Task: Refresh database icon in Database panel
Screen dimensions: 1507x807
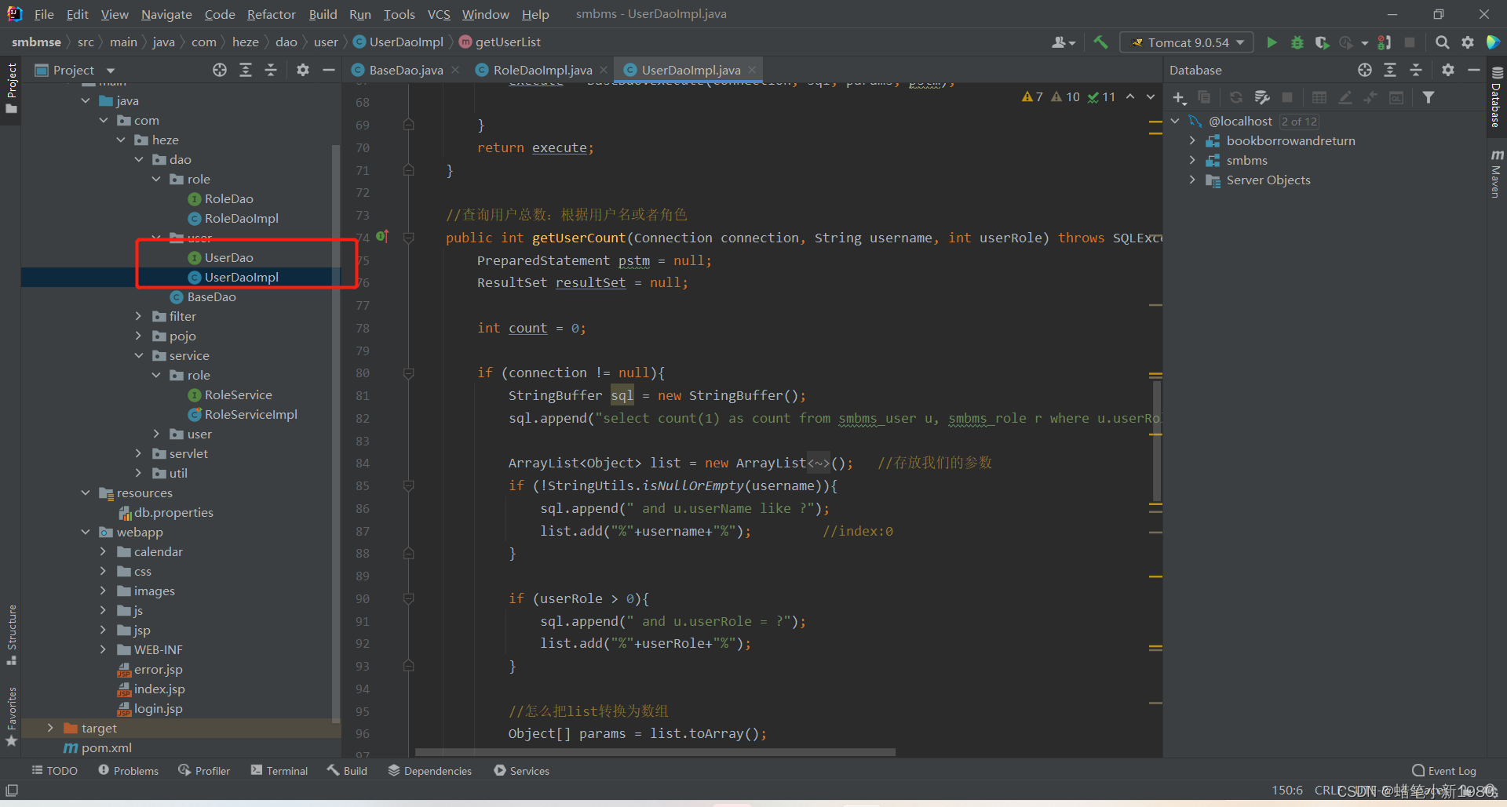Action: tap(1235, 97)
